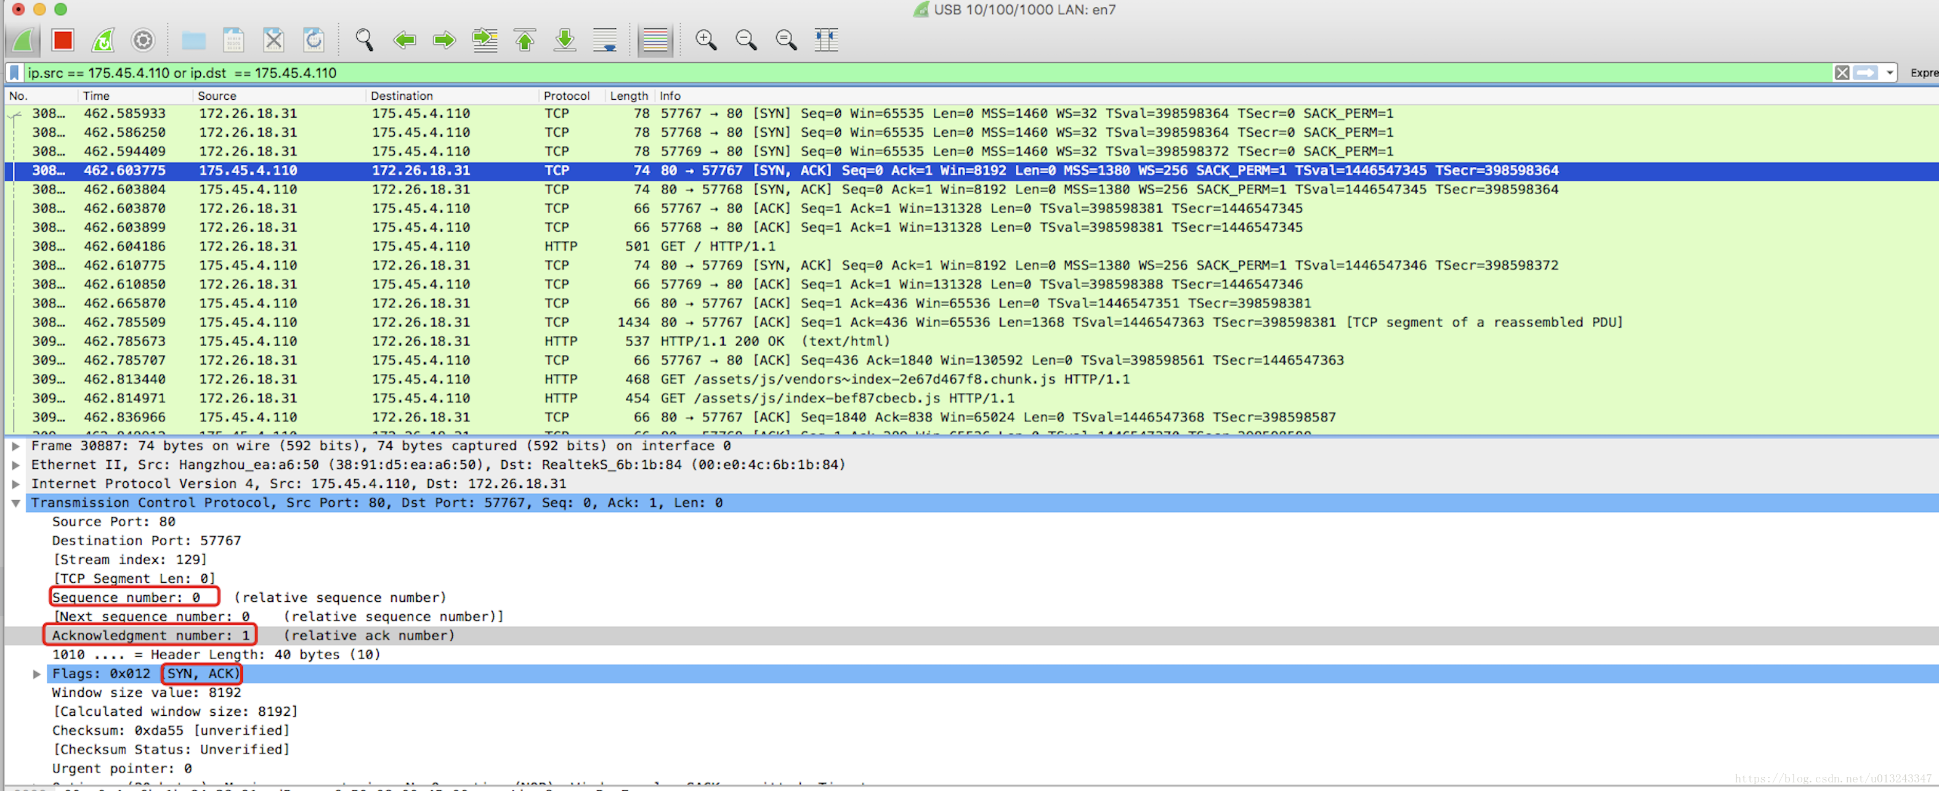The width and height of the screenshot is (1939, 791).
Task: Open capture options gear
Action: [x=143, y=40]
